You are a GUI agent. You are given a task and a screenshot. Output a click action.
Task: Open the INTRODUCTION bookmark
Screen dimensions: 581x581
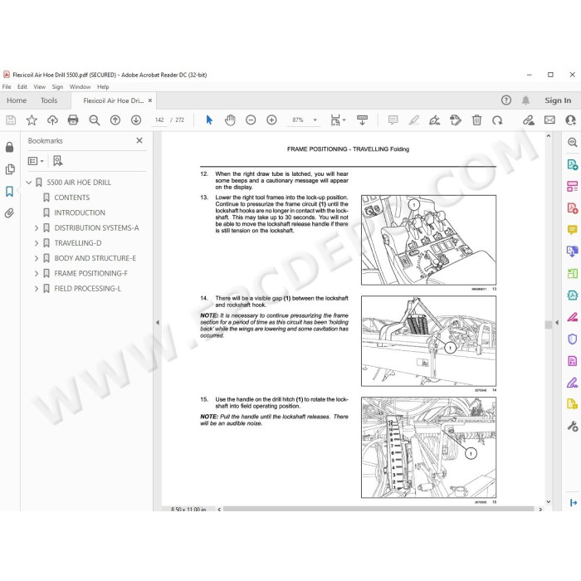coord(80,212)
